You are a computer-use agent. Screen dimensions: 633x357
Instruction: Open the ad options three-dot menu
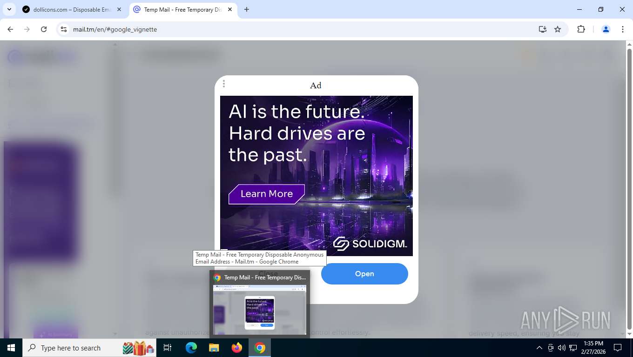point(224,84)
